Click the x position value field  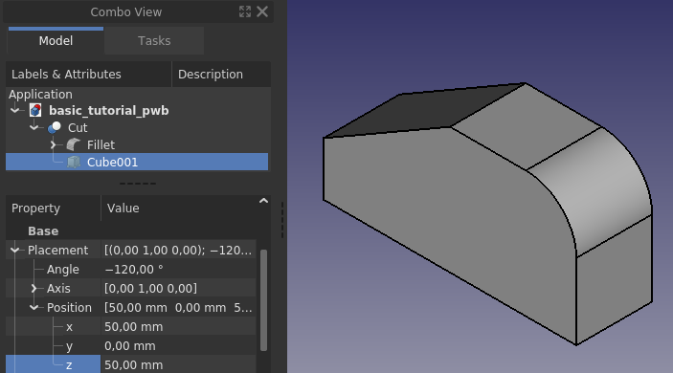[179, 327]
